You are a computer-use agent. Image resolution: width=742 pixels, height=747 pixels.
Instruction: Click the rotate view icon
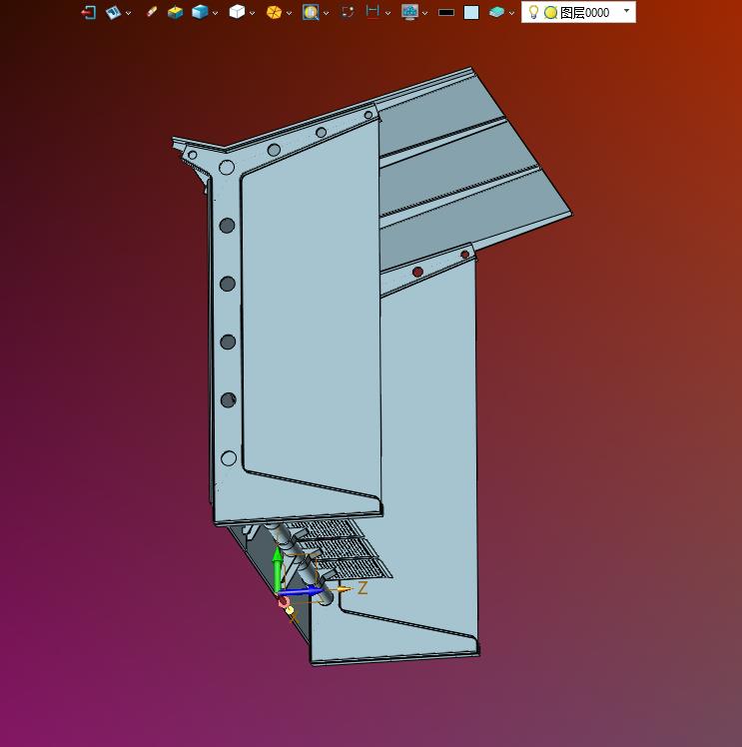[x=348, y=12]
